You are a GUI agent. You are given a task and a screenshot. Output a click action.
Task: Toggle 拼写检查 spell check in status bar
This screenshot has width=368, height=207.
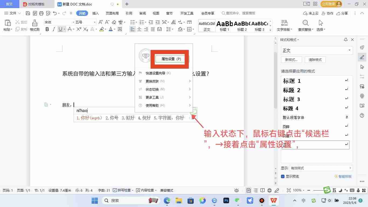pos(123,190)
